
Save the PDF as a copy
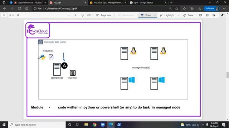pos(214,15)
